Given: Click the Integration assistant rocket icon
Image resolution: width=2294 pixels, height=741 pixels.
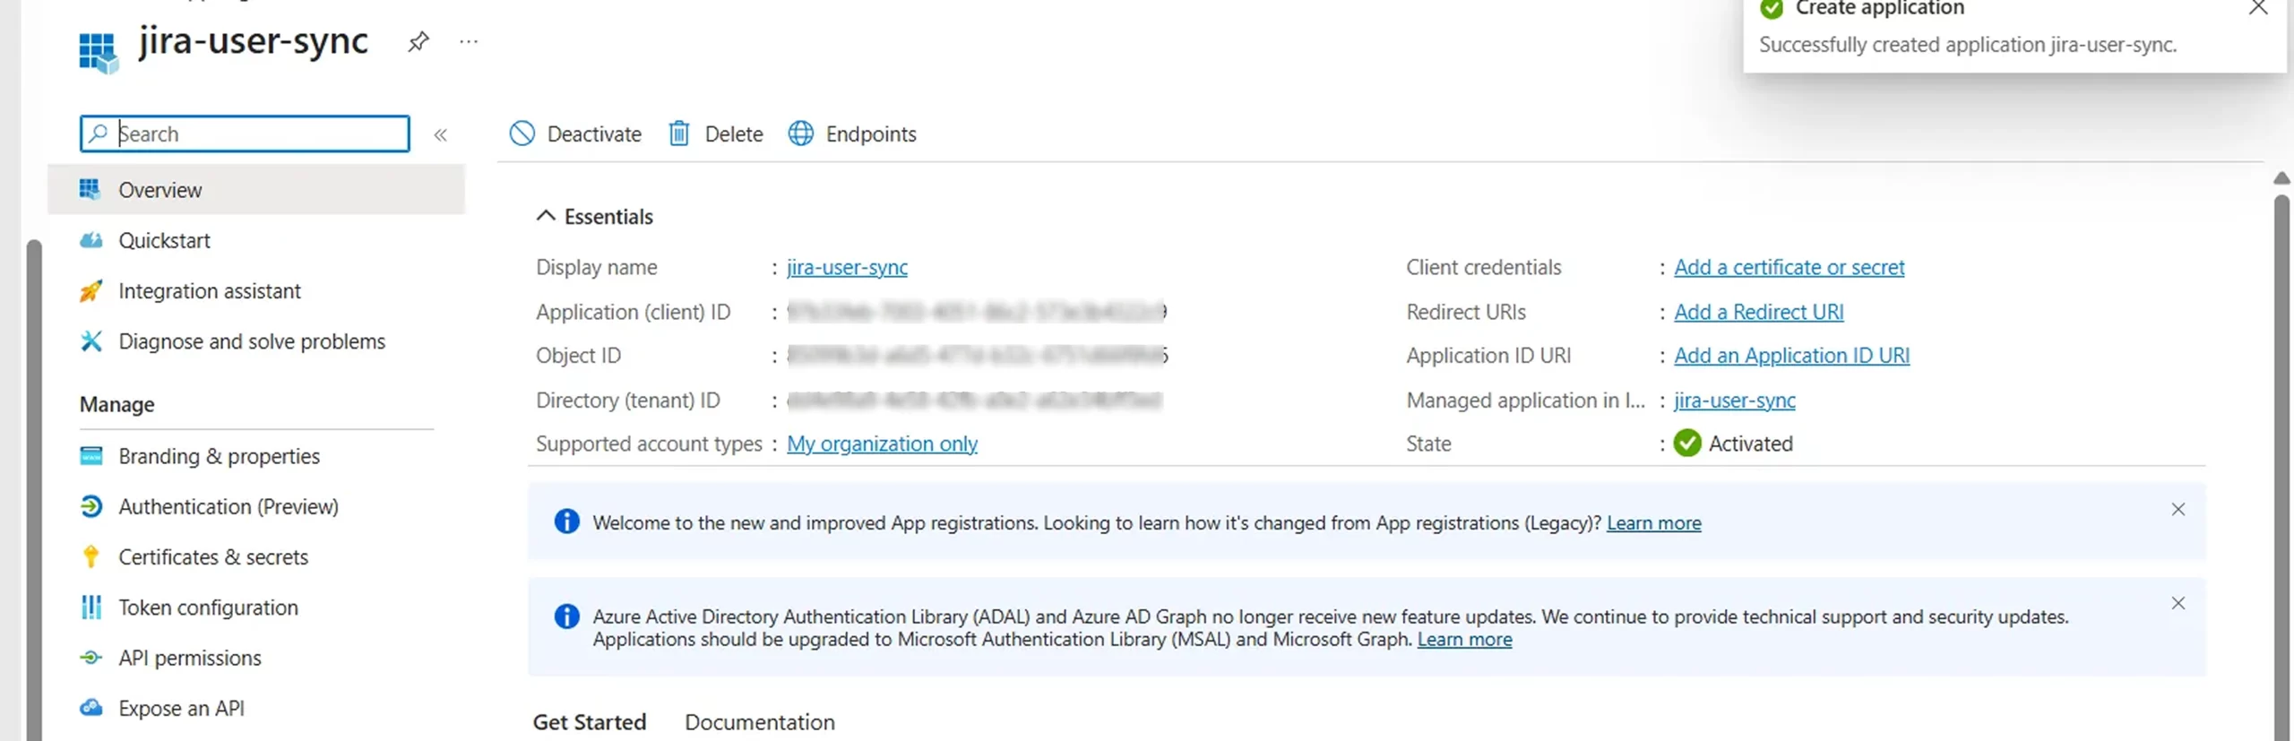Looking at the screenshot, I should click(91, 290).
